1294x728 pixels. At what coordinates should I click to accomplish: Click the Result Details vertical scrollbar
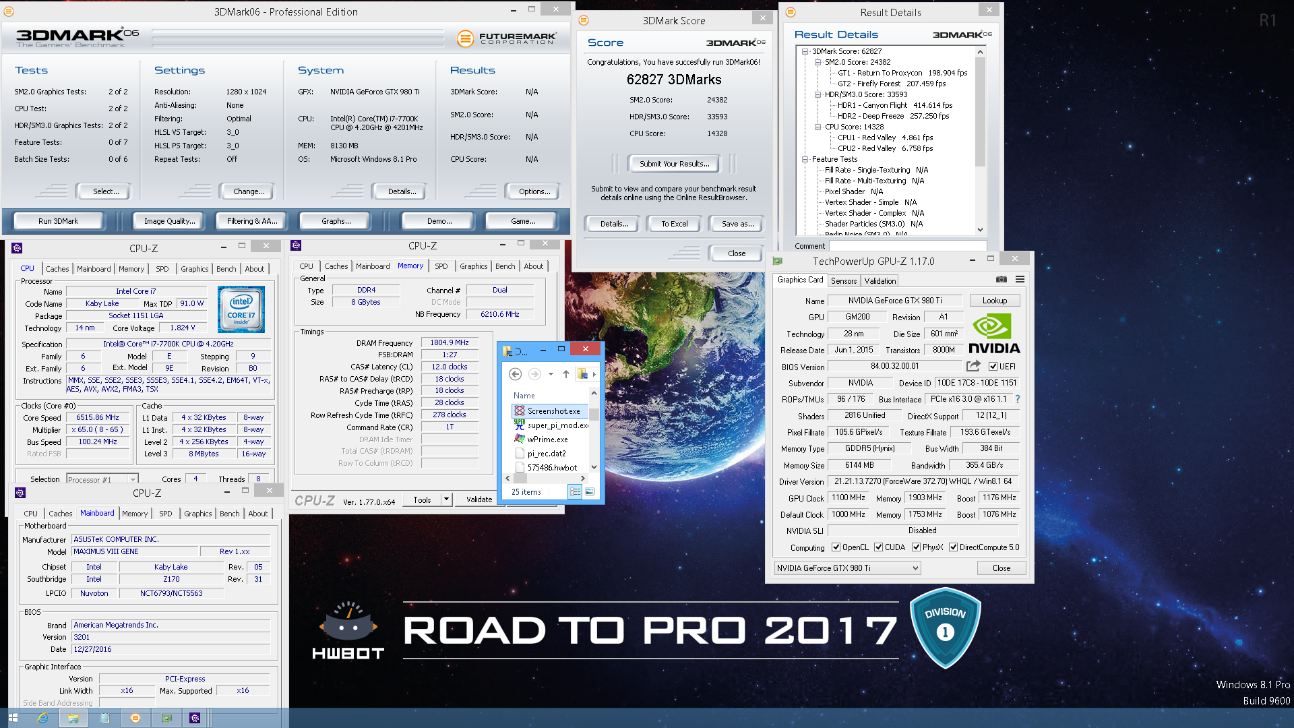[x=981, y=141]
